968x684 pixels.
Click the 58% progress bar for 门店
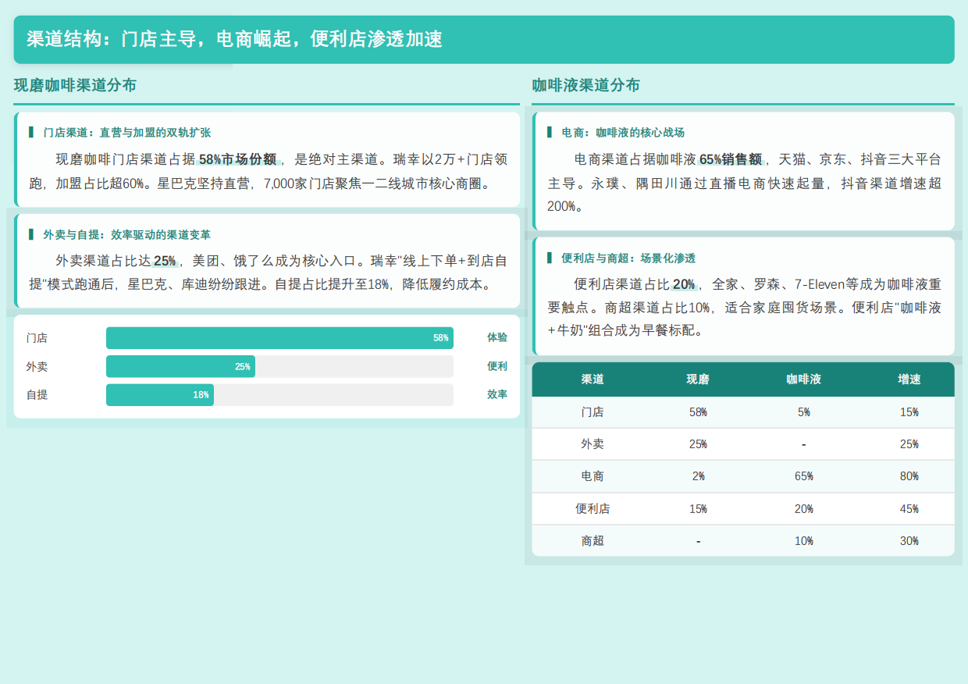(x=278, y=337)
